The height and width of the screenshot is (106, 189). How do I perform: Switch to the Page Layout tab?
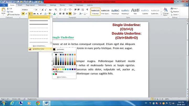(30, 5)
